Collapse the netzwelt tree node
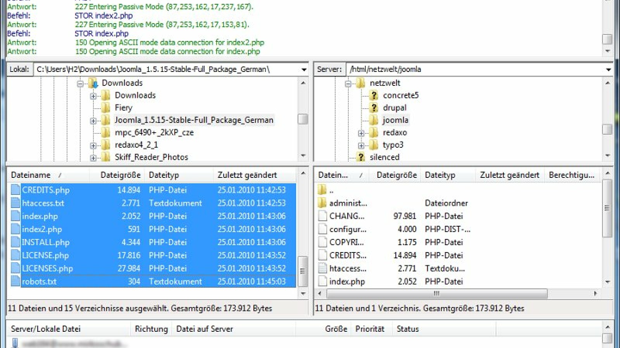Image resolution: width=620 pixels, height=348 pixels. tap(348, 83)
